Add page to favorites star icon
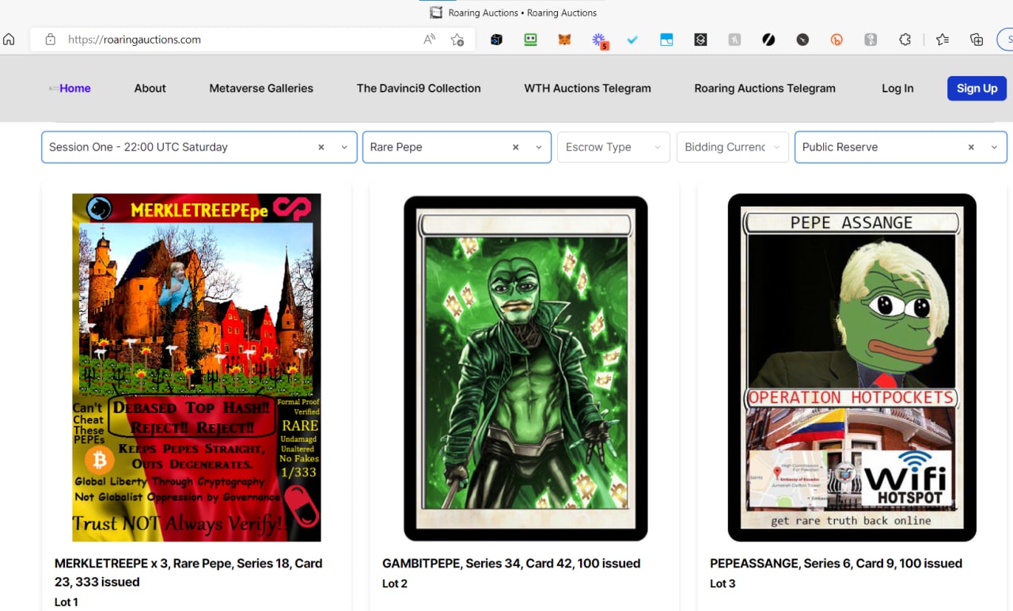Image resolution: width=1013 pixels, height=611 pixels. pyautogui.click(x=457, y=40)
